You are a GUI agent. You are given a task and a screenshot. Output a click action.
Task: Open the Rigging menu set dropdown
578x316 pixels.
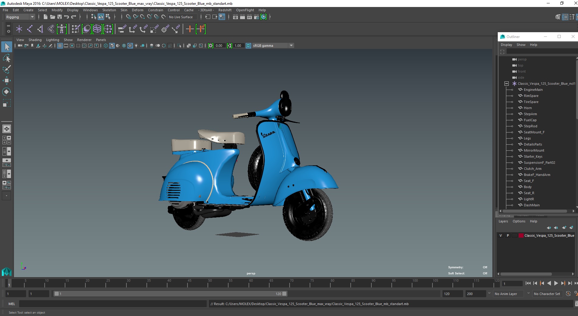pyautogui.click(x=32, y=17)
